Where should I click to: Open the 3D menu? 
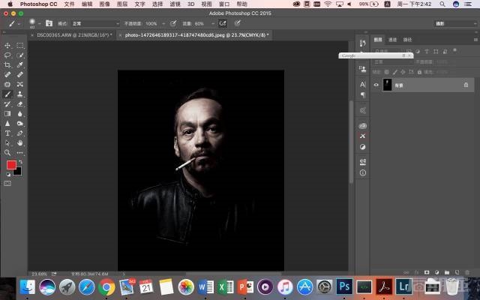(x=191, y=4)
